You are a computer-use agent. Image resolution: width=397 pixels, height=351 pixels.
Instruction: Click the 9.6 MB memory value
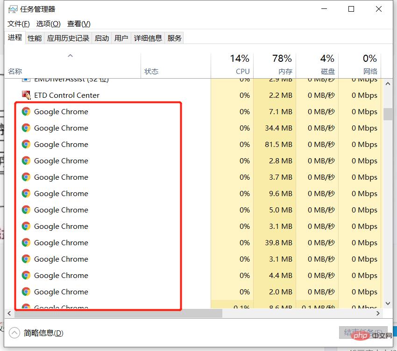pos(281,193)
